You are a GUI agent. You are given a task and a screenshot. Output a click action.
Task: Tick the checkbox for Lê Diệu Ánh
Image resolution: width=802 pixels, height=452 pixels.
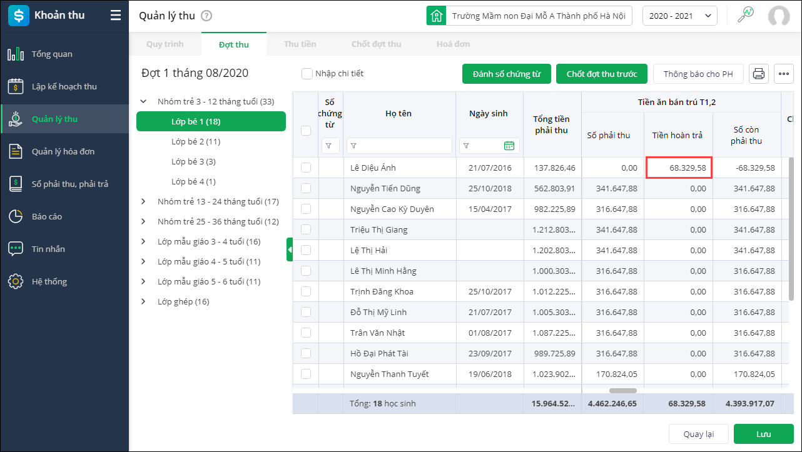coord(306,168)
